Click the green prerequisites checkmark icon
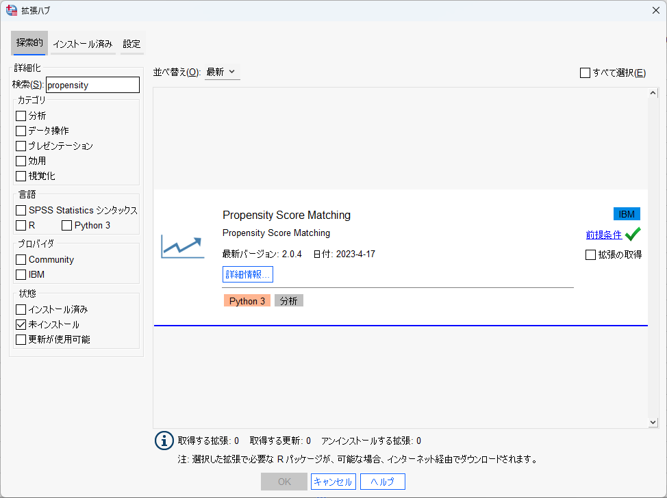Image resolution: width=667 pixels, height=498 pixels. [x=633, y=234]
